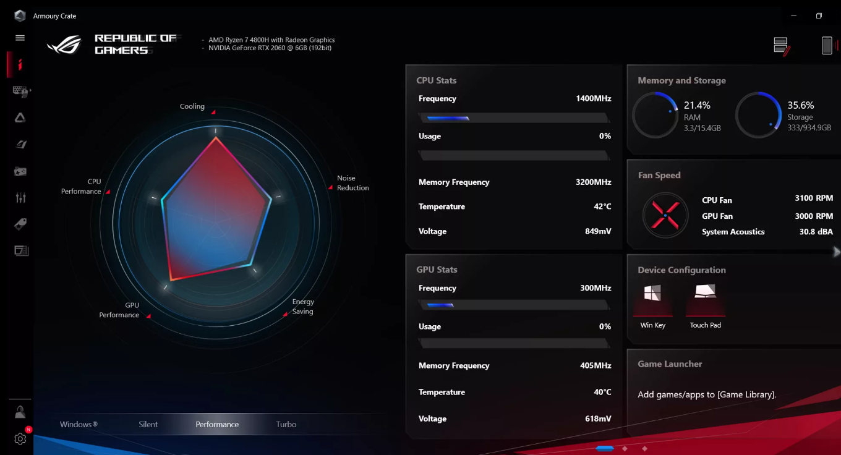Open the Memory and Storage panel header
Viewport: 841px width, 455px height.
coord(681,80)
